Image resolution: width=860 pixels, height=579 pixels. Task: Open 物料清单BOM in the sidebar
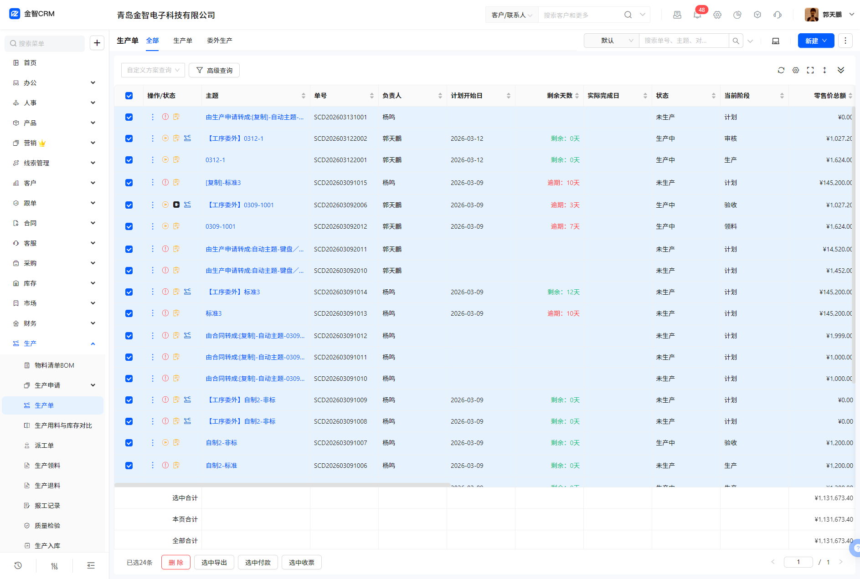pos(54,365)
